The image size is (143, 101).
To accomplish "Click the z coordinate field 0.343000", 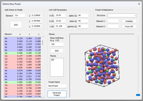I will [36, 26].
